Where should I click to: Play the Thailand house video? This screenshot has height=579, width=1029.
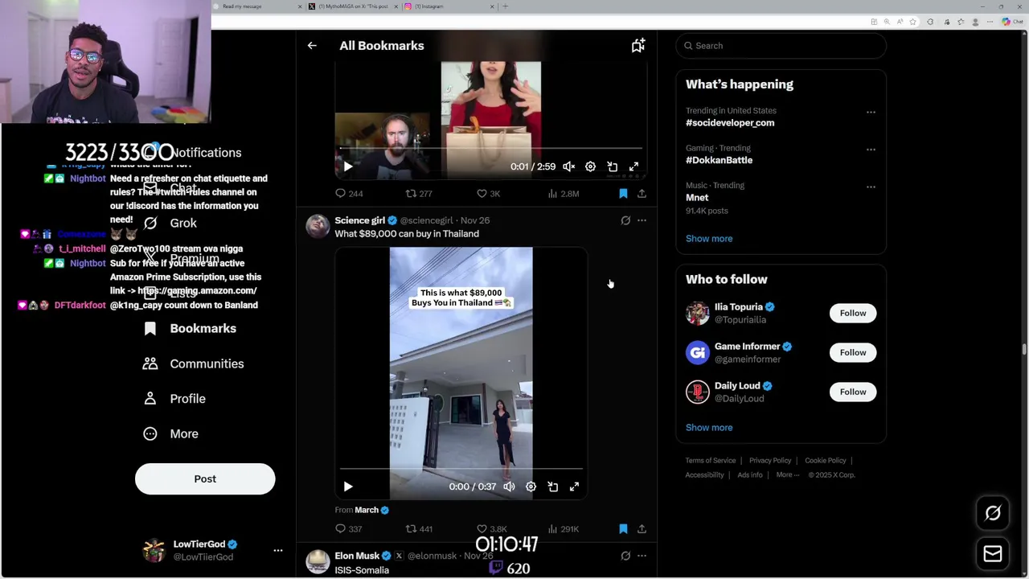347,487
